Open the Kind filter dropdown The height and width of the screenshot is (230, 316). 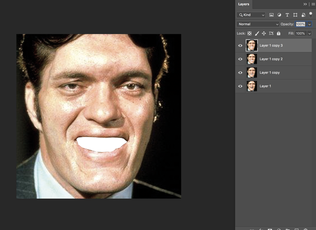[251, 15]
